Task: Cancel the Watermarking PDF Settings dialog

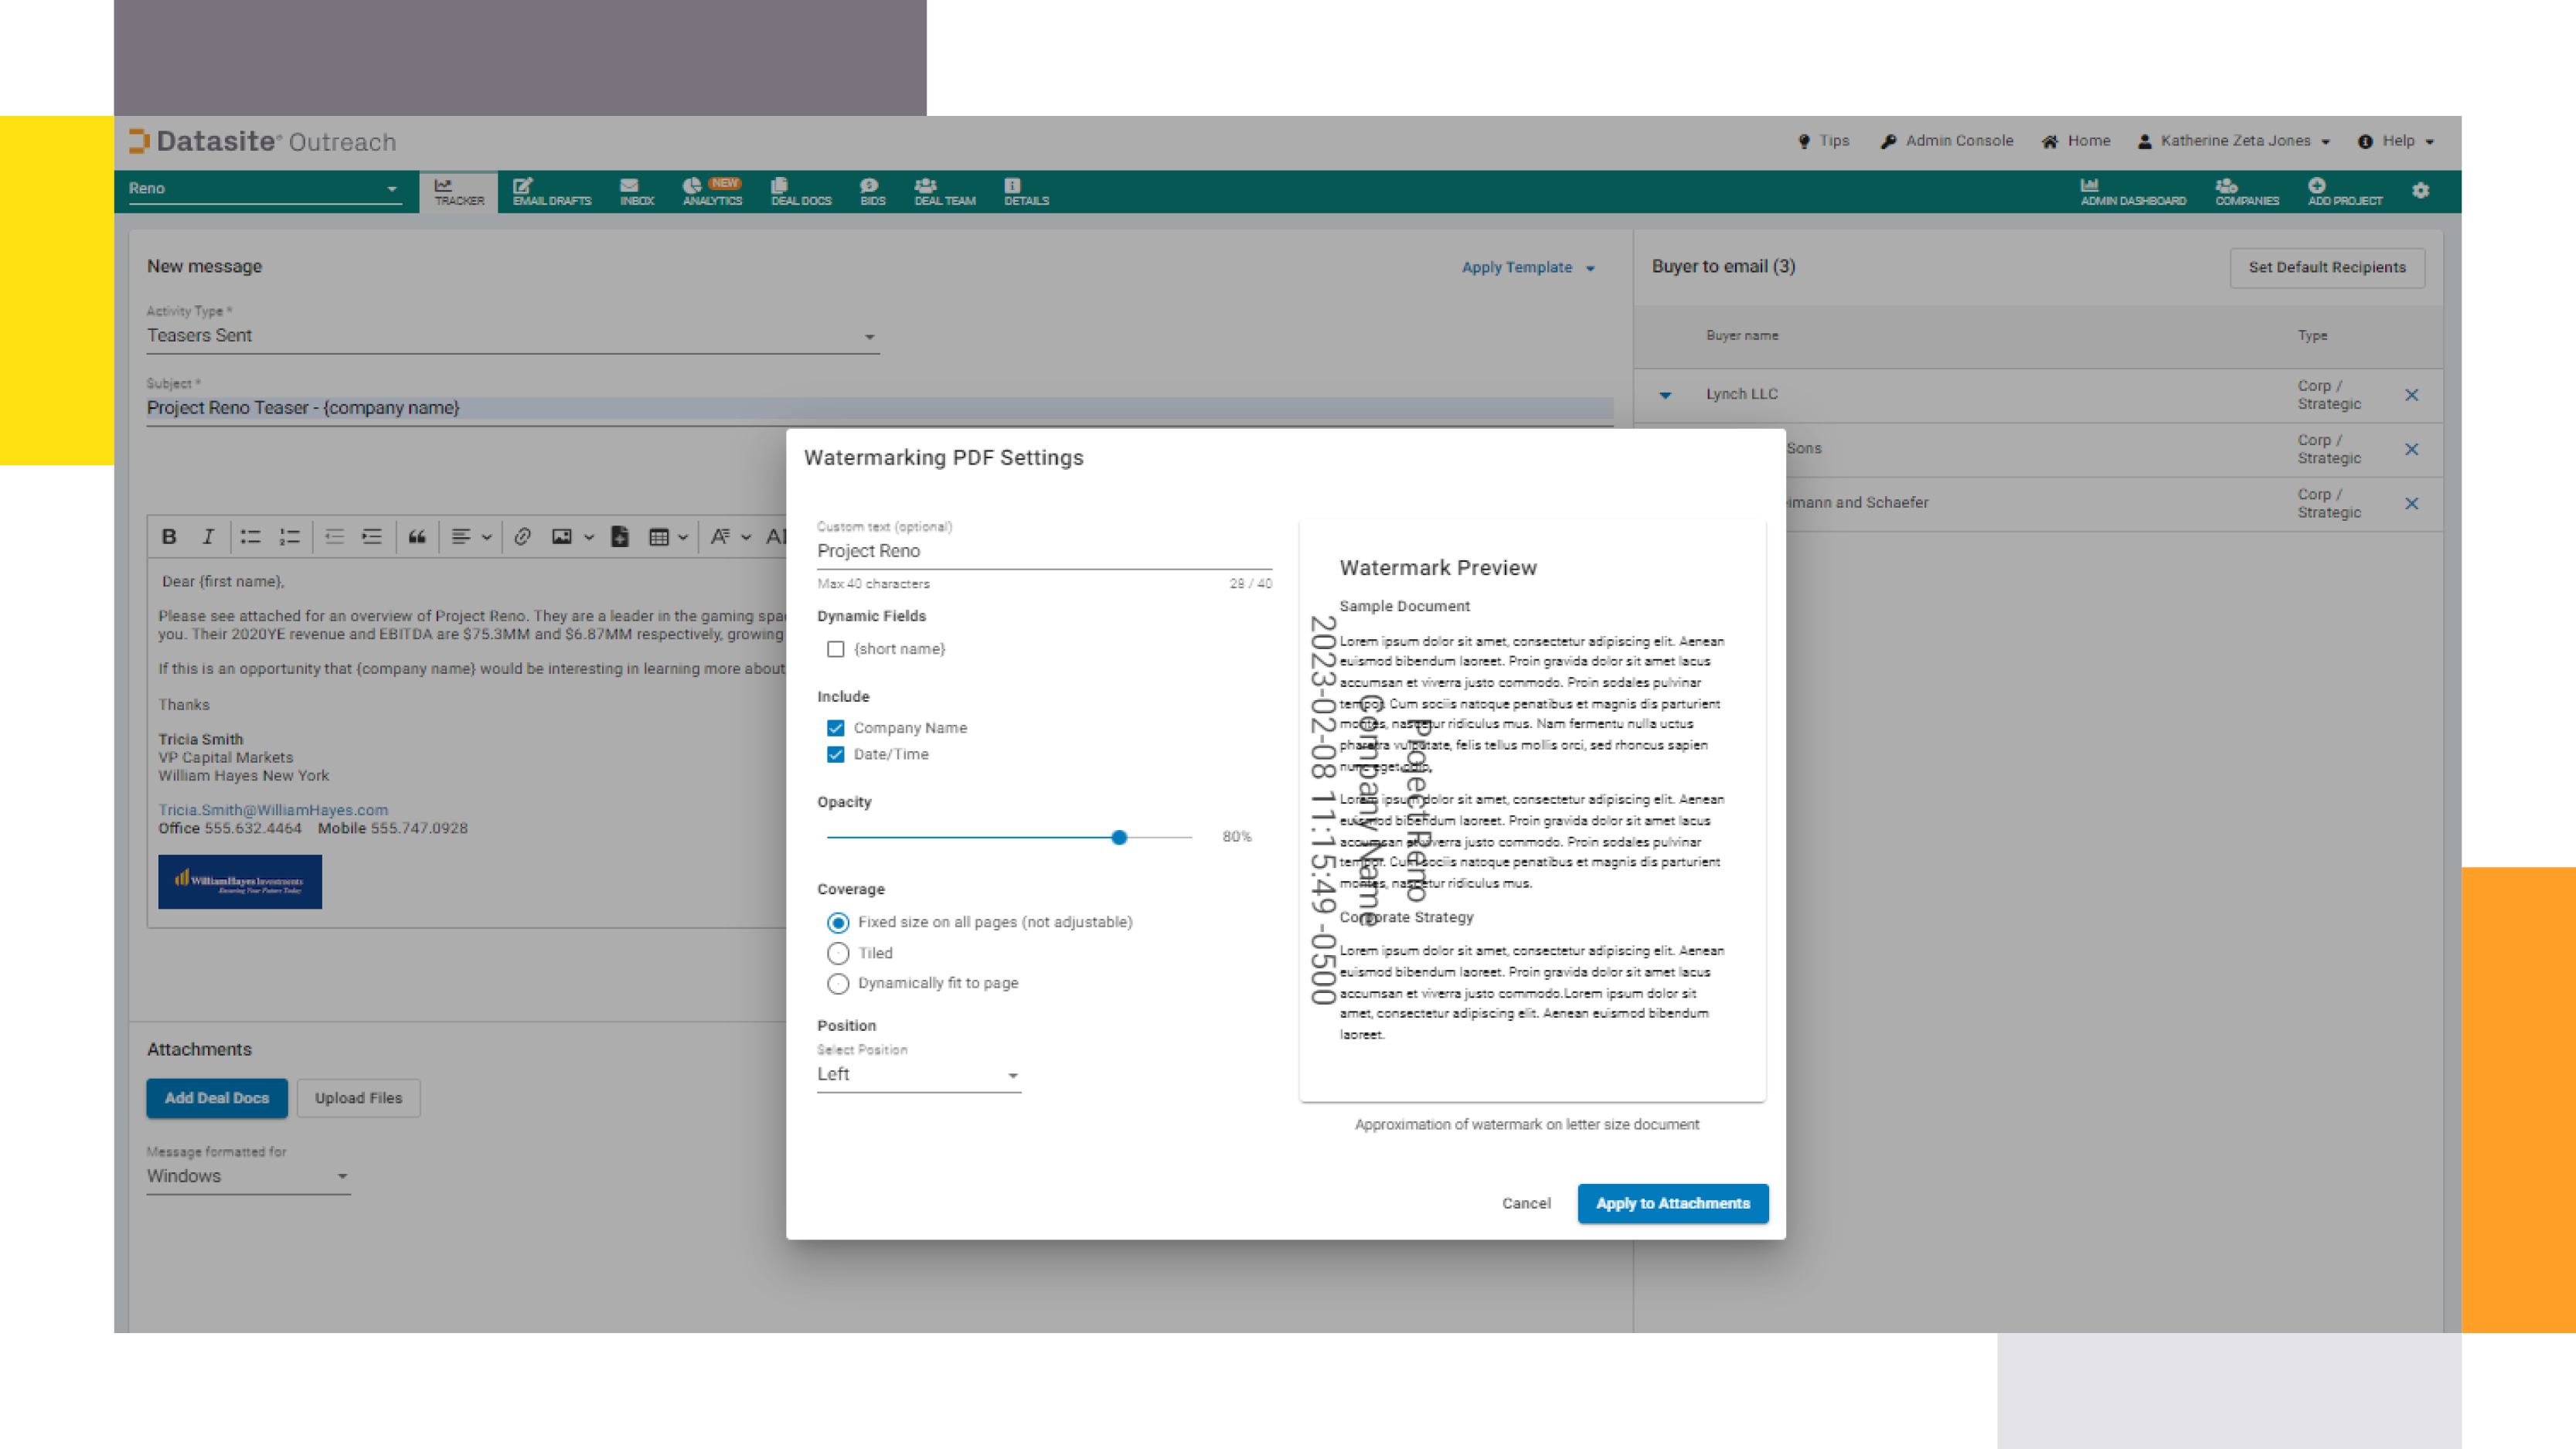Action: (x=1526, y=1203)
